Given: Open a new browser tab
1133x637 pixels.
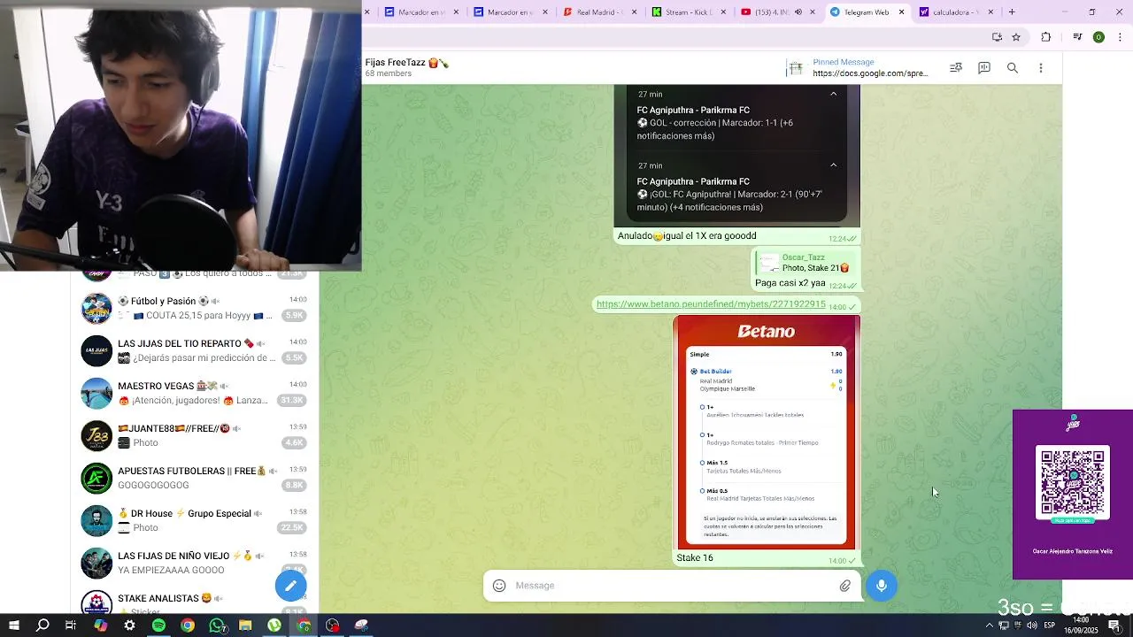Looking at the screenshot, I should [x=1012, y=12].
